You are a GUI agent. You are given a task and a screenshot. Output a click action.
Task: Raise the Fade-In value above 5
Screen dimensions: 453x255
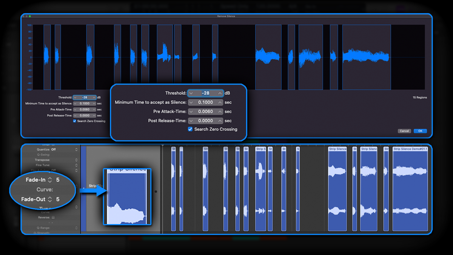coord(49,178)
